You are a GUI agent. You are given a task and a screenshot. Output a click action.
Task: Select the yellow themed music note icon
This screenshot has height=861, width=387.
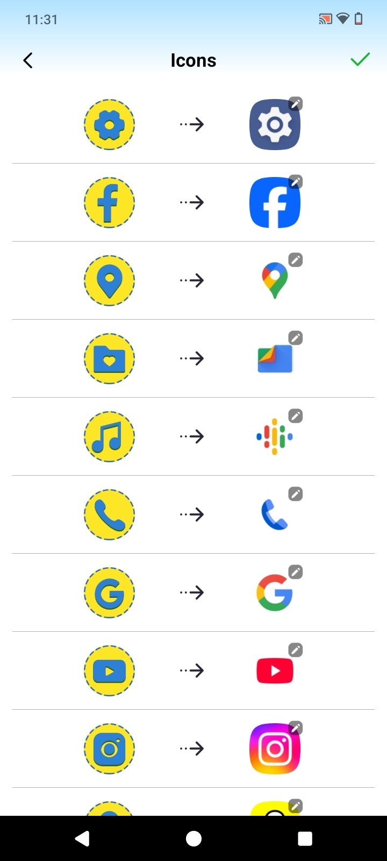[109, 436]
